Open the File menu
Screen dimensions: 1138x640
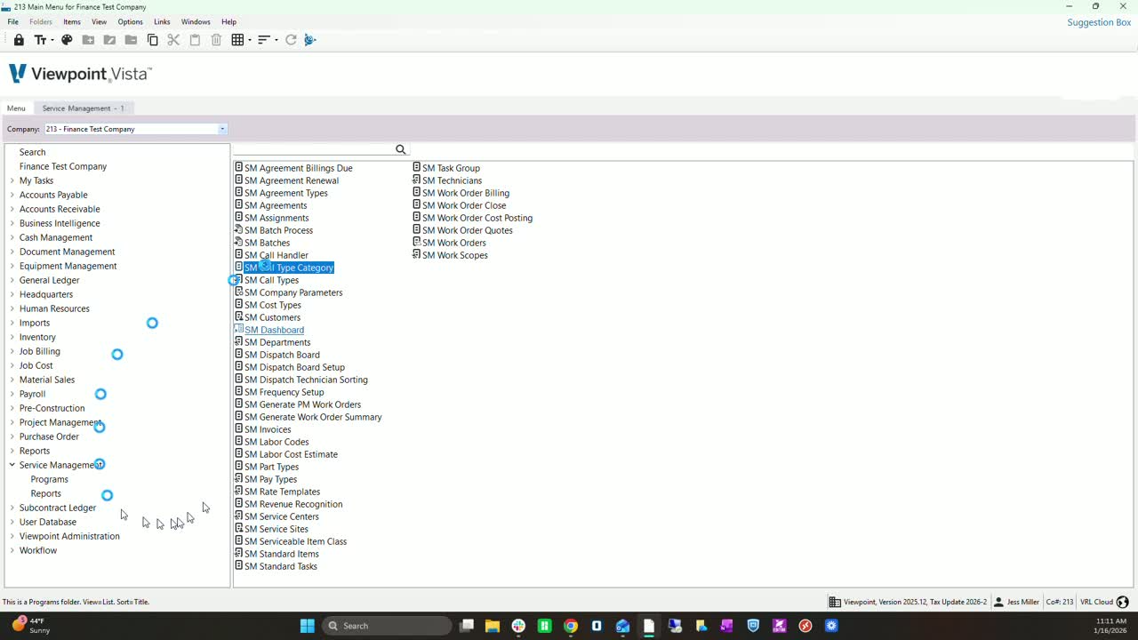coord(13,21)
